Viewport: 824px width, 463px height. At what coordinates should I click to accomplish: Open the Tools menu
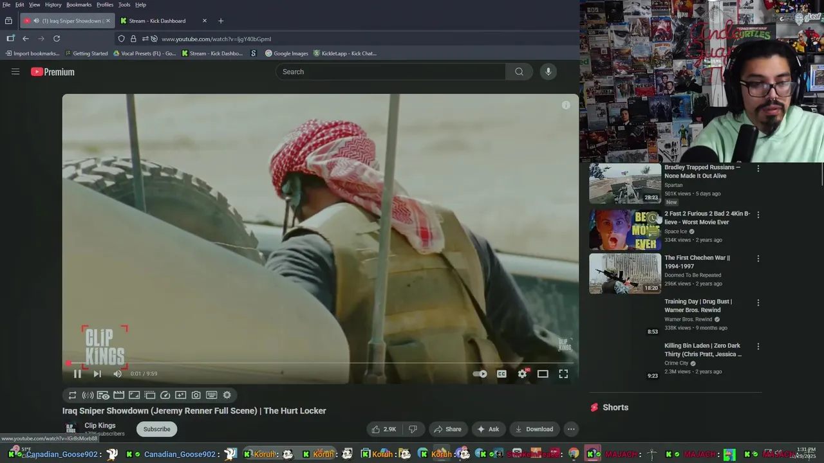124,5
